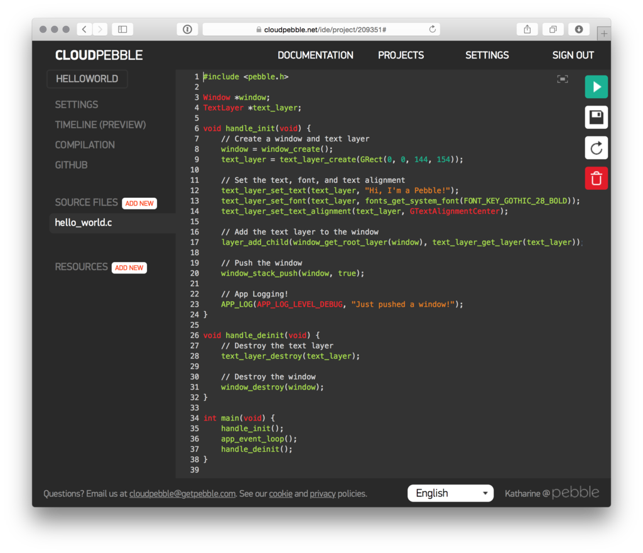643x553 pixels.
Task: Open the Safari share menu
Action: [527, 29]
